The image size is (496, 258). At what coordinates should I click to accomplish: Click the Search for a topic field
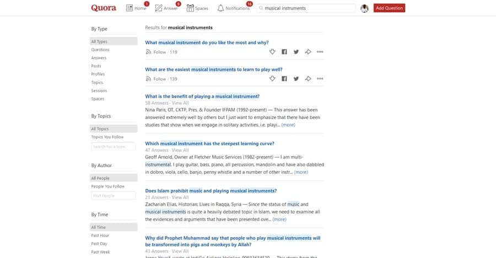113,147
